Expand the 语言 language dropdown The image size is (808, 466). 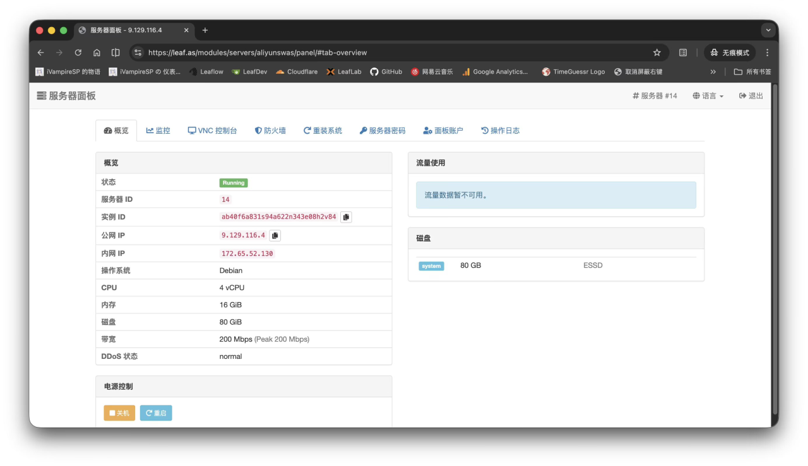pos(708,96)
